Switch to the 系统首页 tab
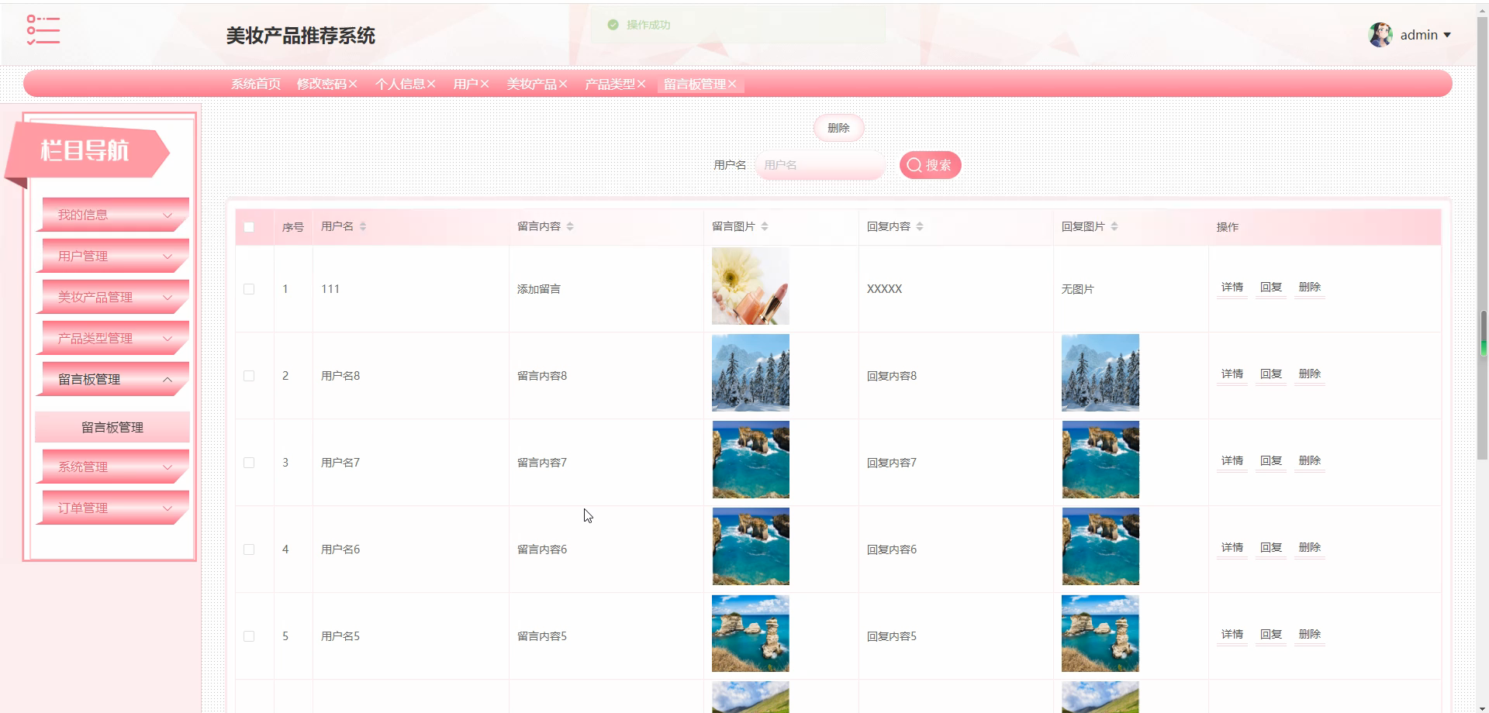Viewport: 1489px width, 713px height. 256,84
